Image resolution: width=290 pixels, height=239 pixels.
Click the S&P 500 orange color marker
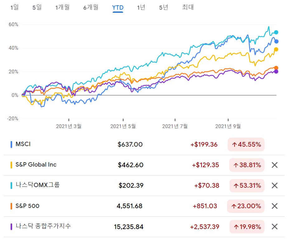12,206
